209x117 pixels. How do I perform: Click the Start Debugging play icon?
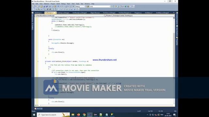73,6
